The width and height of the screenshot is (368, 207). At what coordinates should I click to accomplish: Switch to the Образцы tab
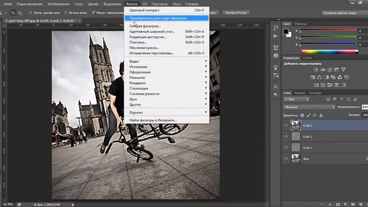(301, 24)
